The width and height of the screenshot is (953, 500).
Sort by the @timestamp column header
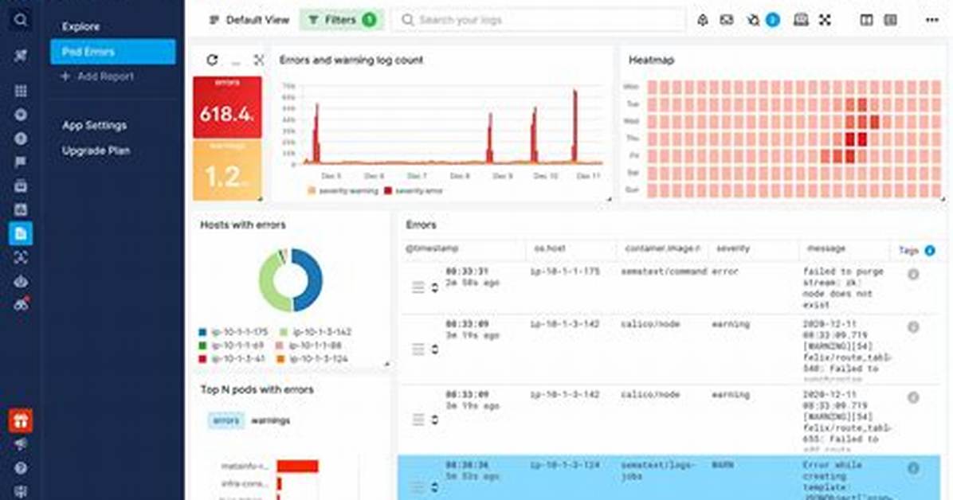[432, 248]
